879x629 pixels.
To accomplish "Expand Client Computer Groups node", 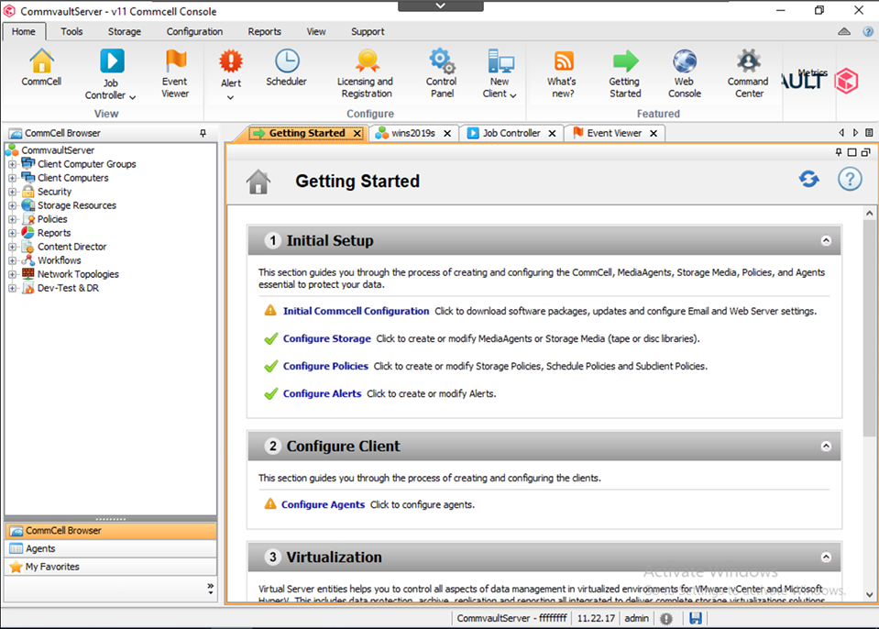I will point(12,164).
